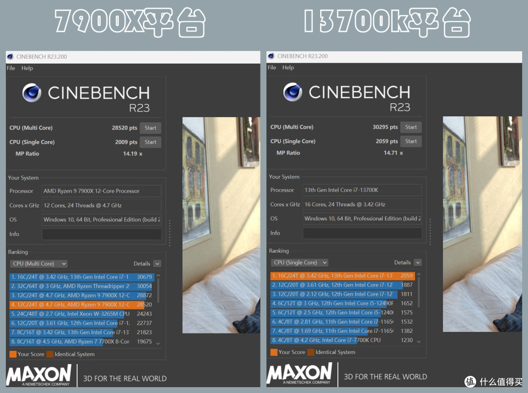Click right ranking list scrollbar up arrow
The height and width of the screenshot is (393, 528).
pos(419,274)
